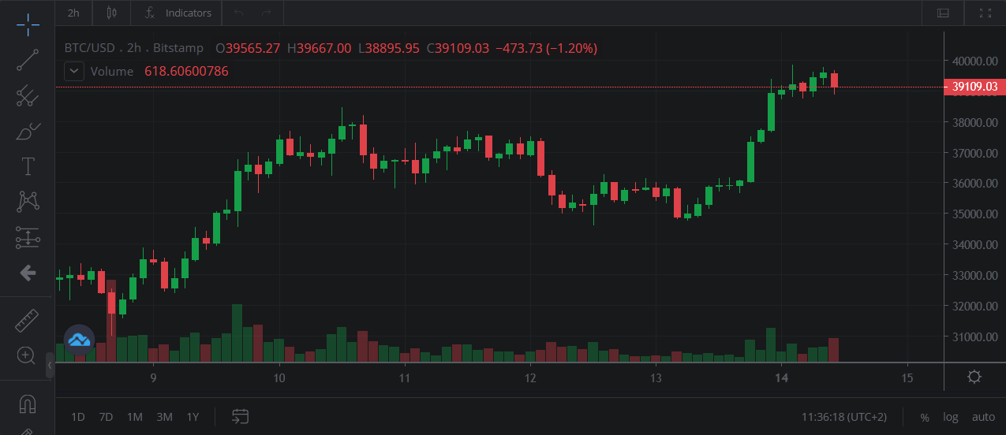Click the redo arrow in top toolbar
This screenshot has width=1006, height=435.
(267, 13)
